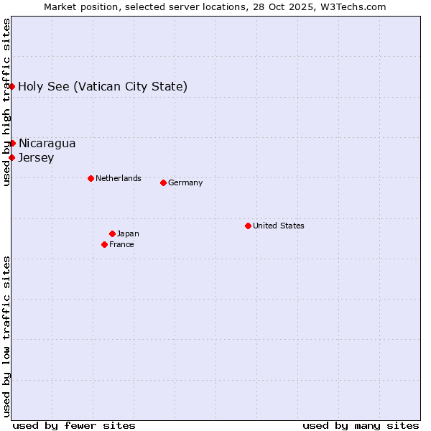
Task: Click the 'Japan' text label
Action: click(x=128, y=233)
